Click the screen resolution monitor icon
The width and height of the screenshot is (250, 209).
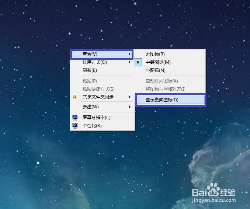tap(75, 118)
